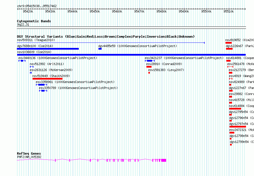254x176 pixels.
Task: Select the dgv7688n100 (Coe2014) blue bar
Action: [x=48, y=49]
